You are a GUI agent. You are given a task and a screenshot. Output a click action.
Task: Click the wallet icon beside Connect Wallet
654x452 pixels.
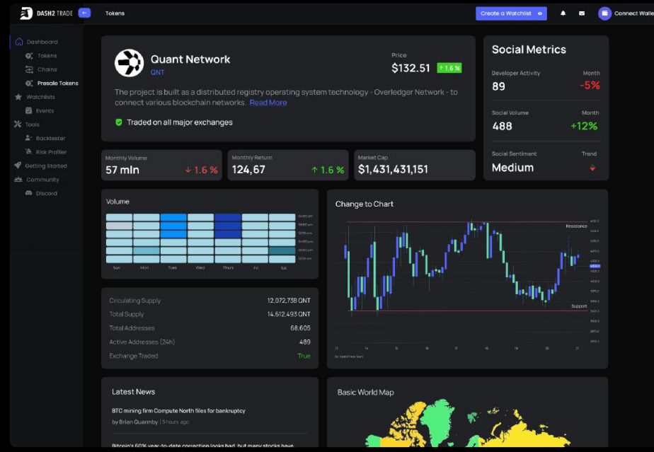coord(604,13)
